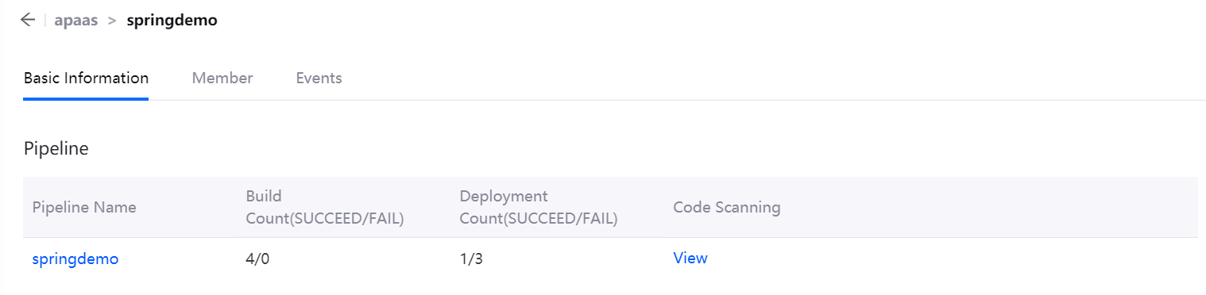
Task: Click the Code Scanning column header
Action: pos(727,208)
